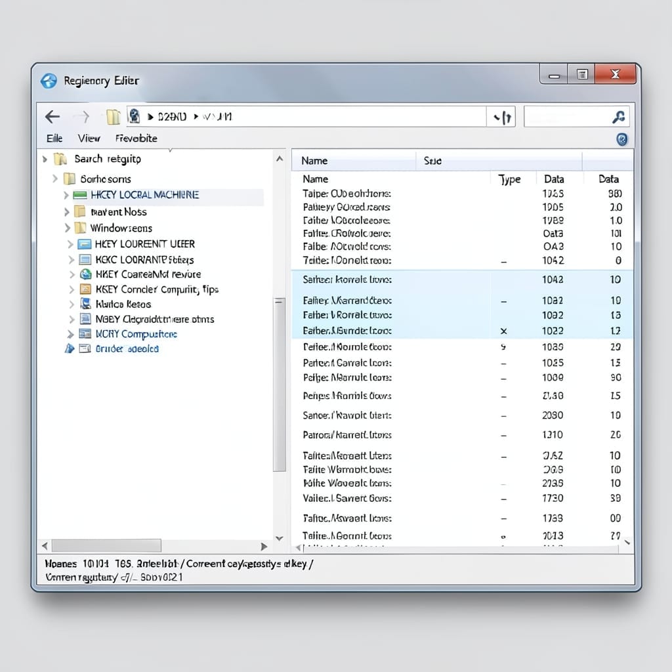Expand the HKEY LOCRAL MACHIERE node
The height and width of the screenshot is (672, 672).
66,196
